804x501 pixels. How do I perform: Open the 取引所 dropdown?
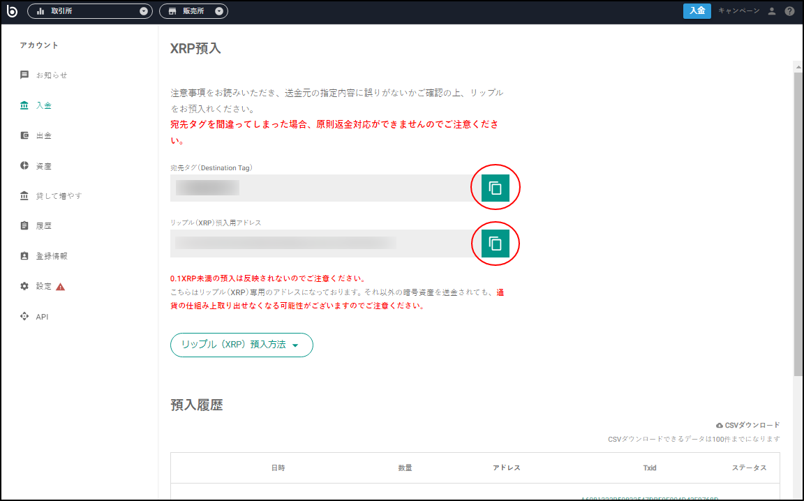pos(90,10)
